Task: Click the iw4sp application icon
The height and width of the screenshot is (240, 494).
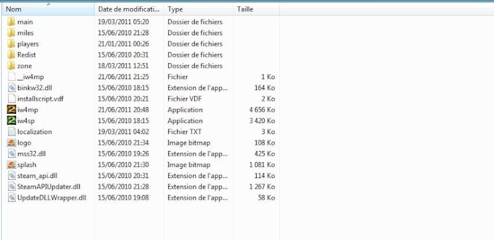Action: click(11, 121)
